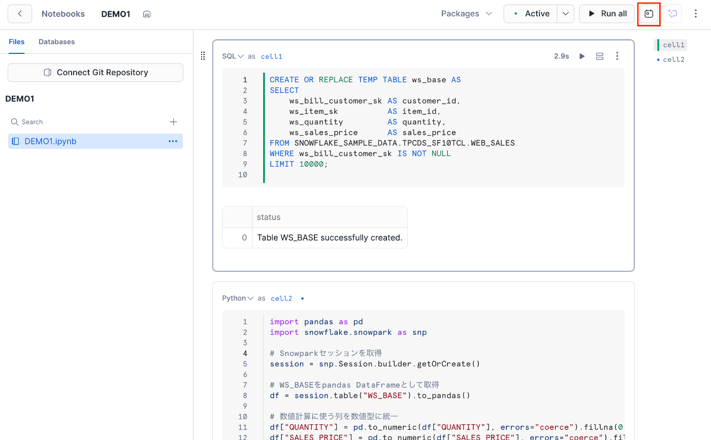This screenshot has height=440, width=711.
Task: Open the Active session dropdown arrow
Action: click(x=565, y=14)
